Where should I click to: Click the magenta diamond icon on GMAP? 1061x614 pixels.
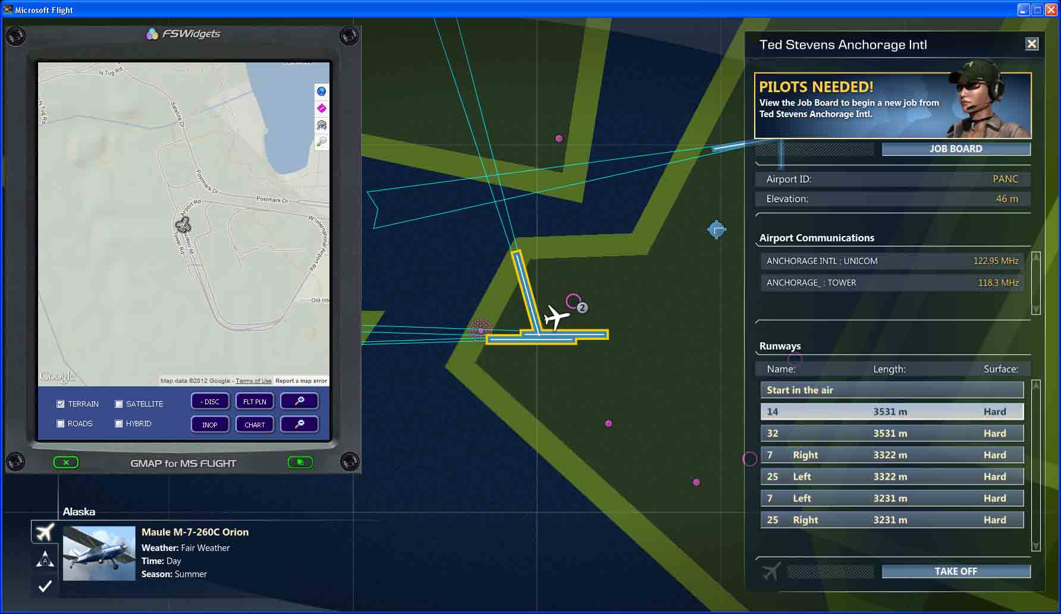tap(321, 108)
